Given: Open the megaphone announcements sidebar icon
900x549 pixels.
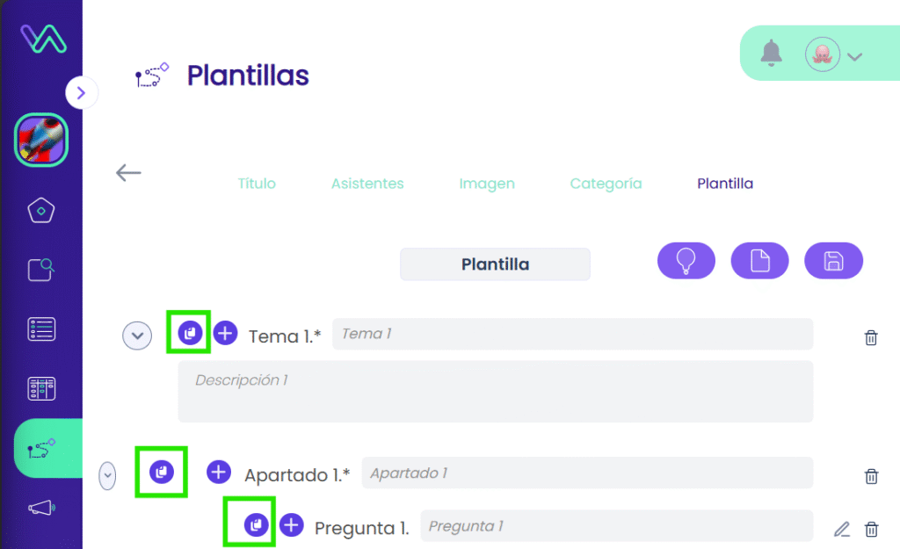Looking at the screenshot, I should click(41, 508).
